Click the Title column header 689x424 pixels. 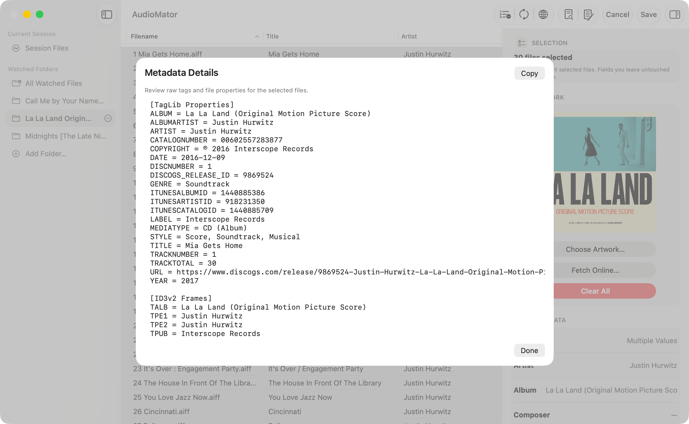(x=330, y=37)
